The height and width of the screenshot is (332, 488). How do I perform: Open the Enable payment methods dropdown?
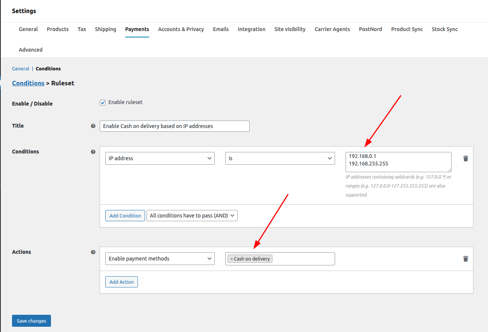click(160, 259)
